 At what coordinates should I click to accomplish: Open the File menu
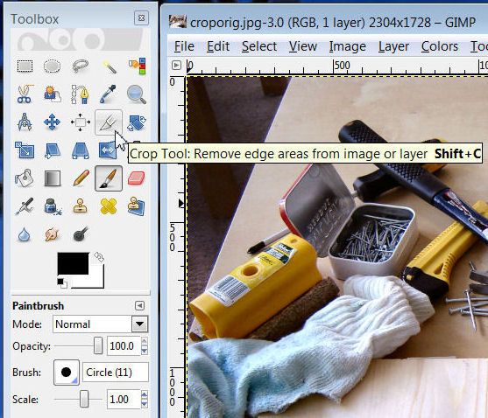(184, 46)
